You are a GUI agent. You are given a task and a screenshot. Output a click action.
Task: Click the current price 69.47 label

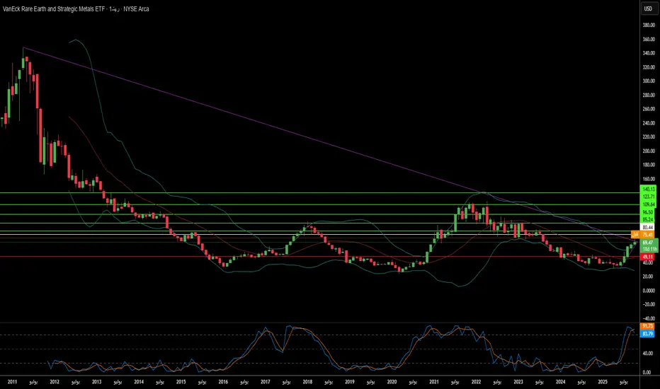[x=647, y=243]
